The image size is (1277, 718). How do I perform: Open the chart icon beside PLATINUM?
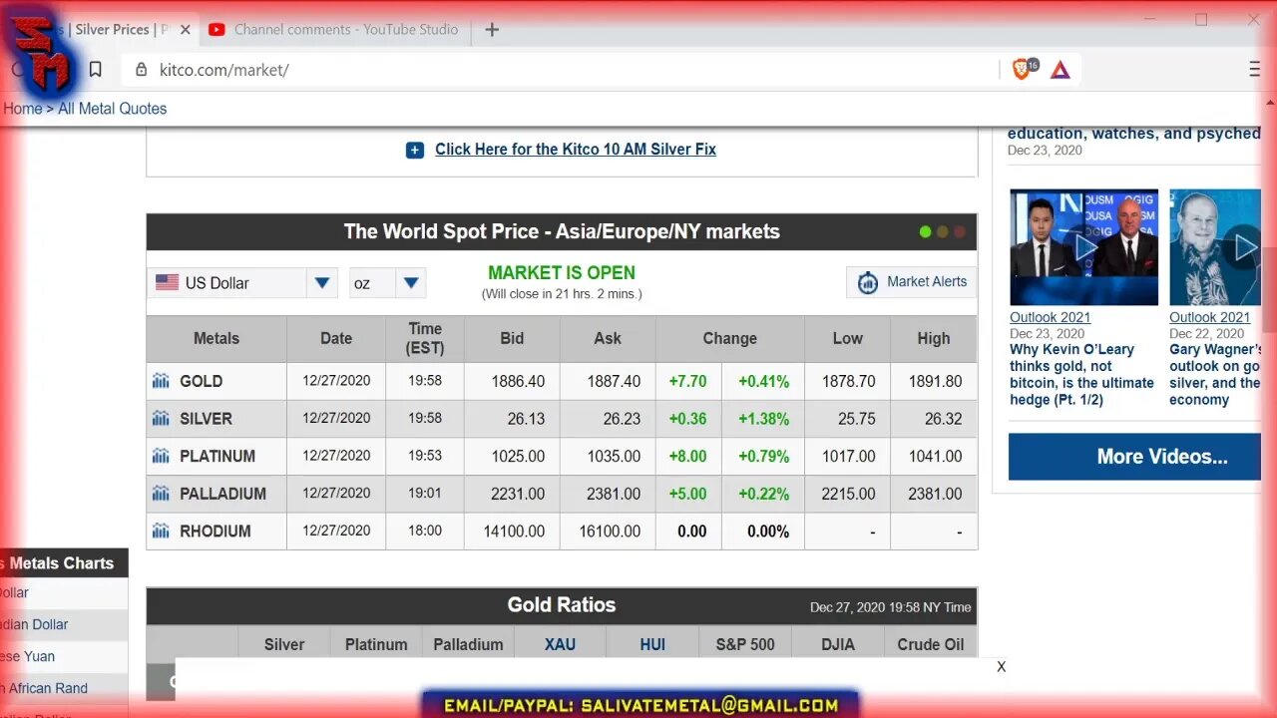161,456
